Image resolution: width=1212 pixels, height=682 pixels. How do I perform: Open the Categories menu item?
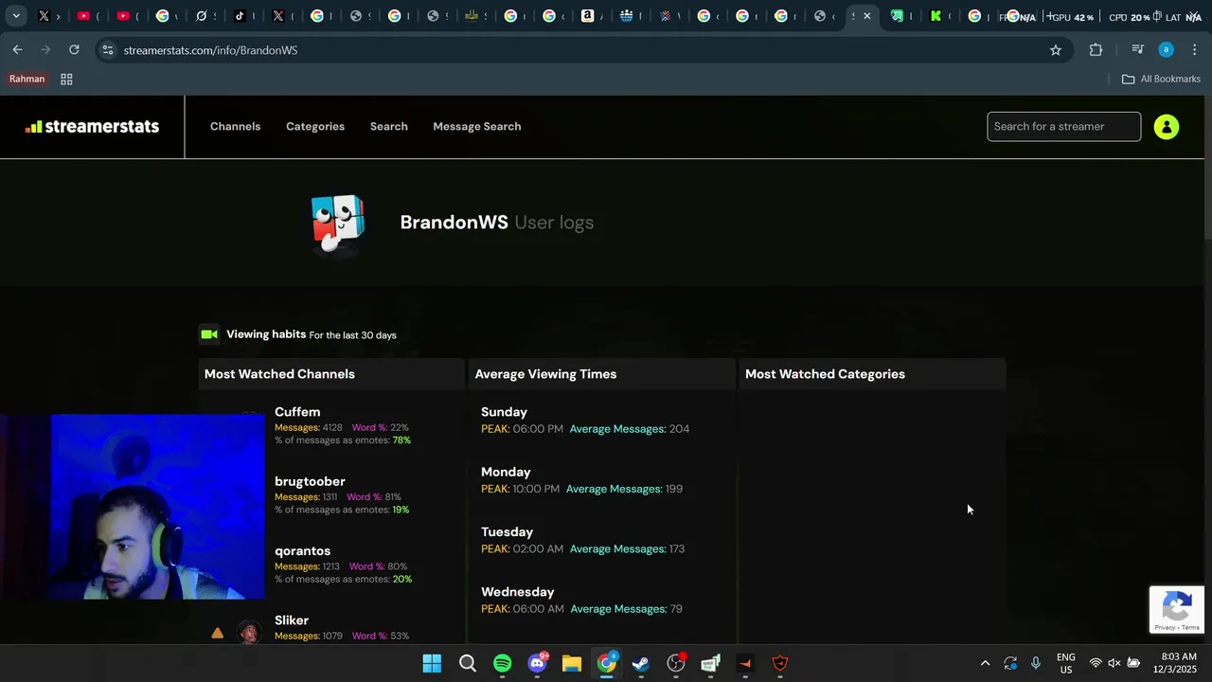pyautogui.click(x=315, y=126)
